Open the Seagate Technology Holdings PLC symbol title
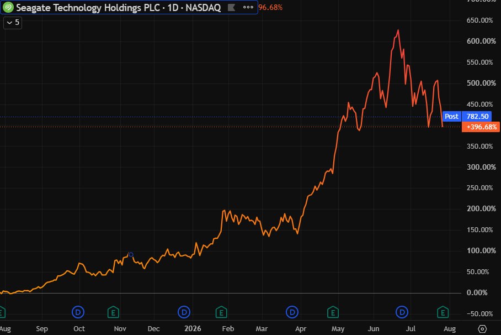Image resolution: width=501 pixels, height=335 pixels. click(x=118, y=7)
